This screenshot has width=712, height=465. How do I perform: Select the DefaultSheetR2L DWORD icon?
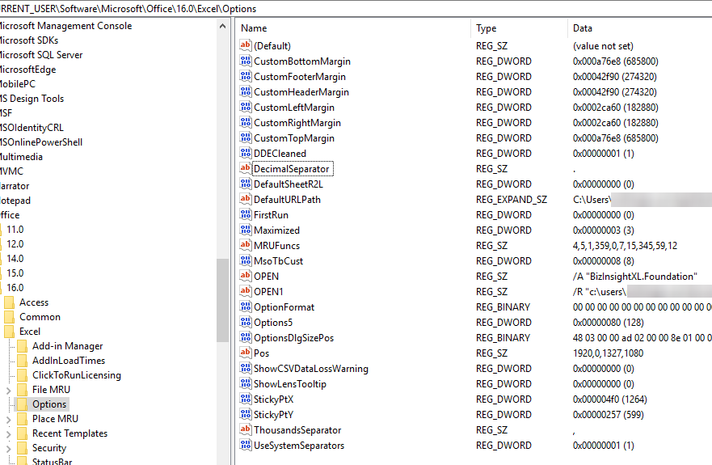point(246,184)
